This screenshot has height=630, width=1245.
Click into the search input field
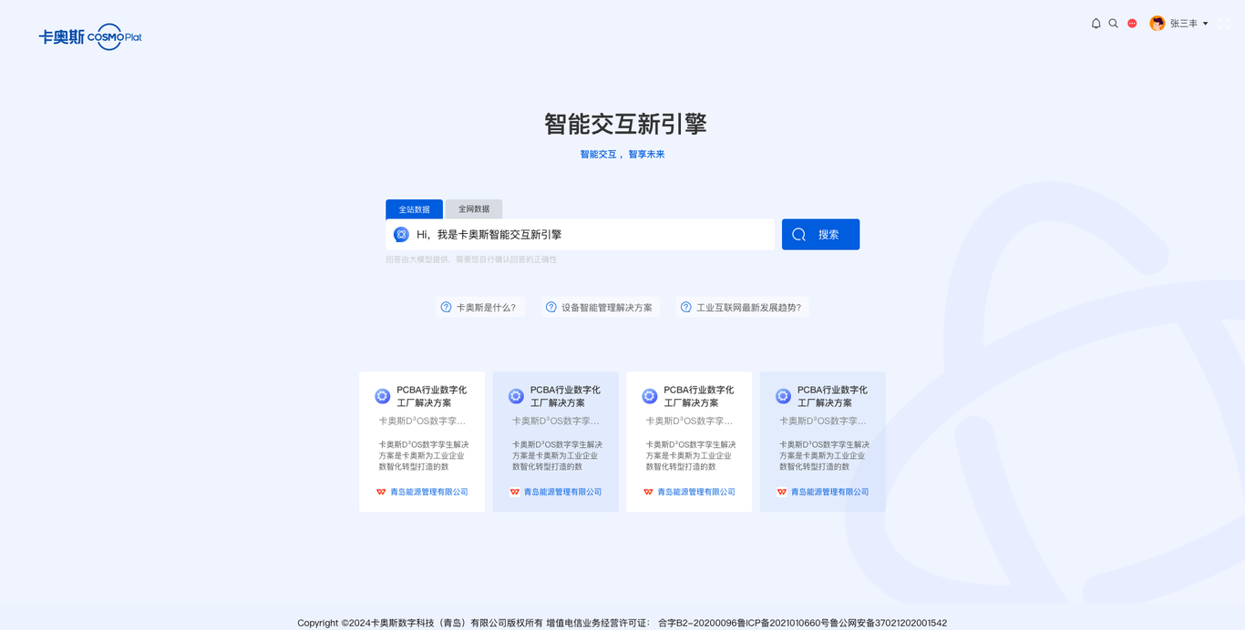[592, 235]
